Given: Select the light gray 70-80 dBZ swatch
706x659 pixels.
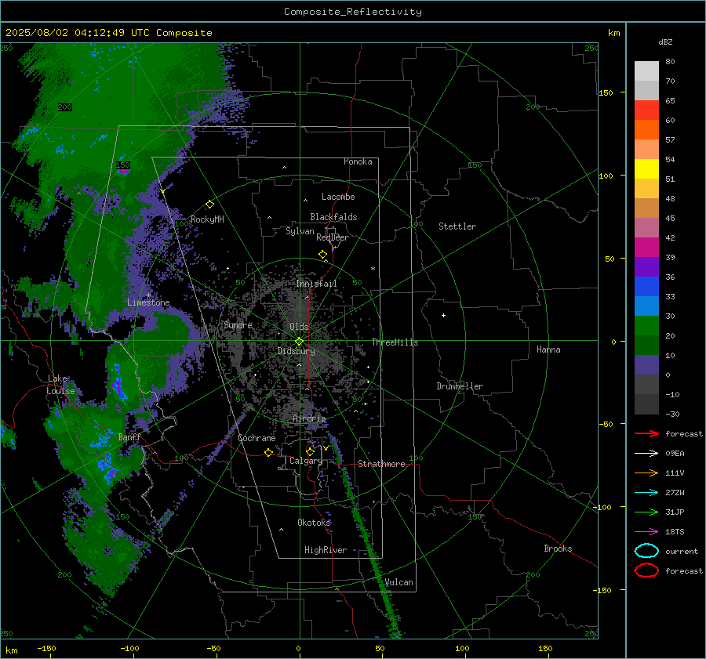Looking at the screenshot, I should [646, 71].
